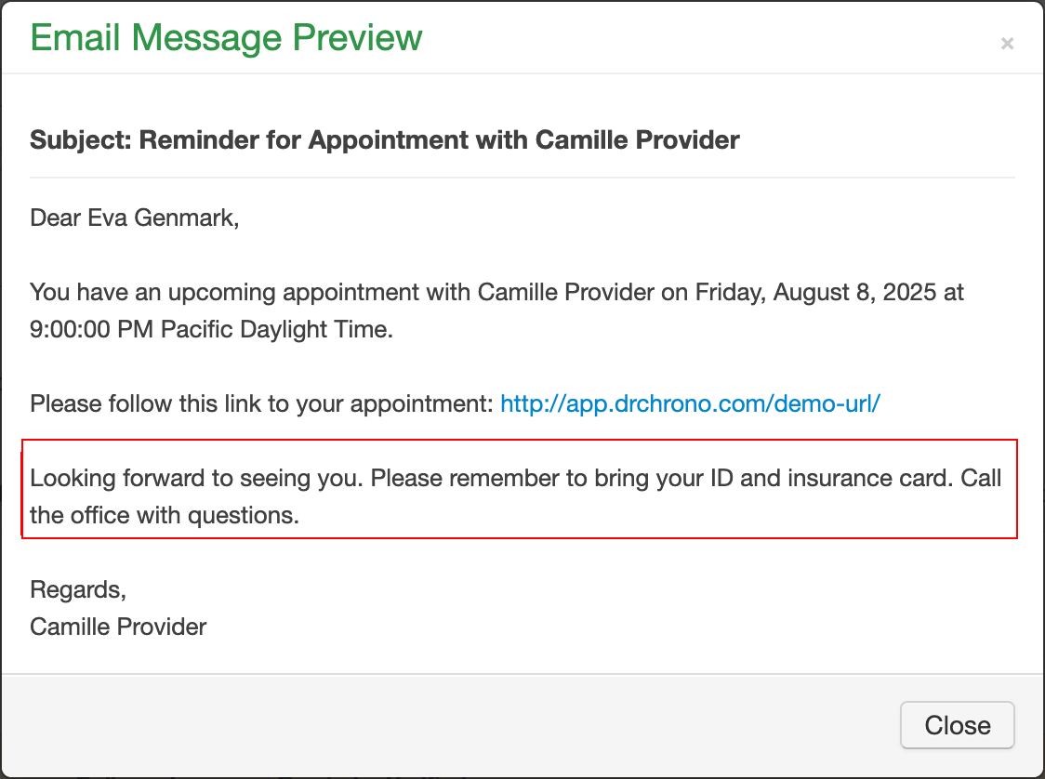Click Camille Provider in the appointment sentence
This screenshot has width=1045, height=779.
[x=565, y=293]
